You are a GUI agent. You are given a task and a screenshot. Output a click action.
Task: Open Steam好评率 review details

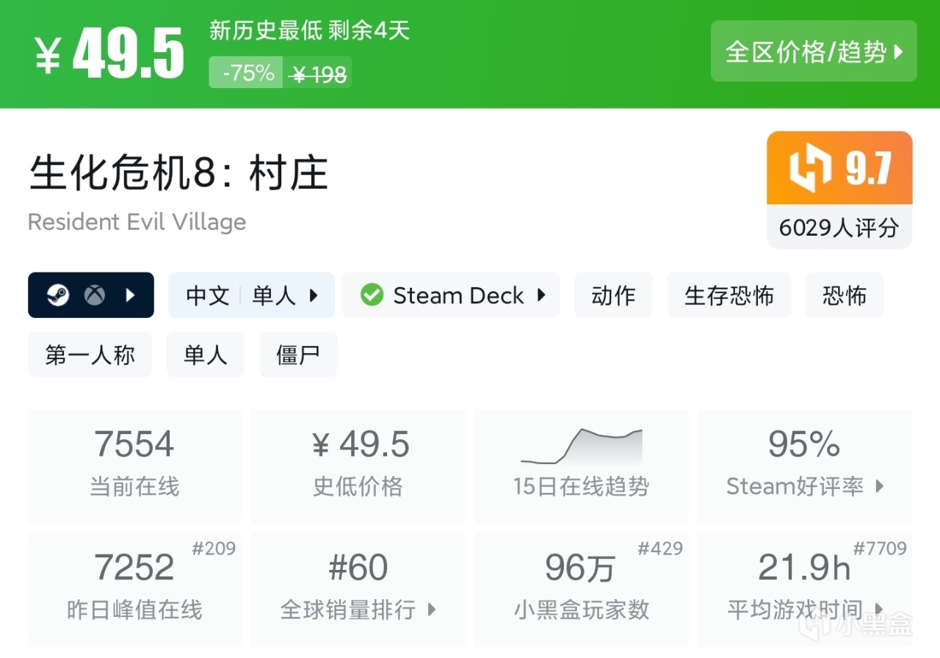coord(805,466)
